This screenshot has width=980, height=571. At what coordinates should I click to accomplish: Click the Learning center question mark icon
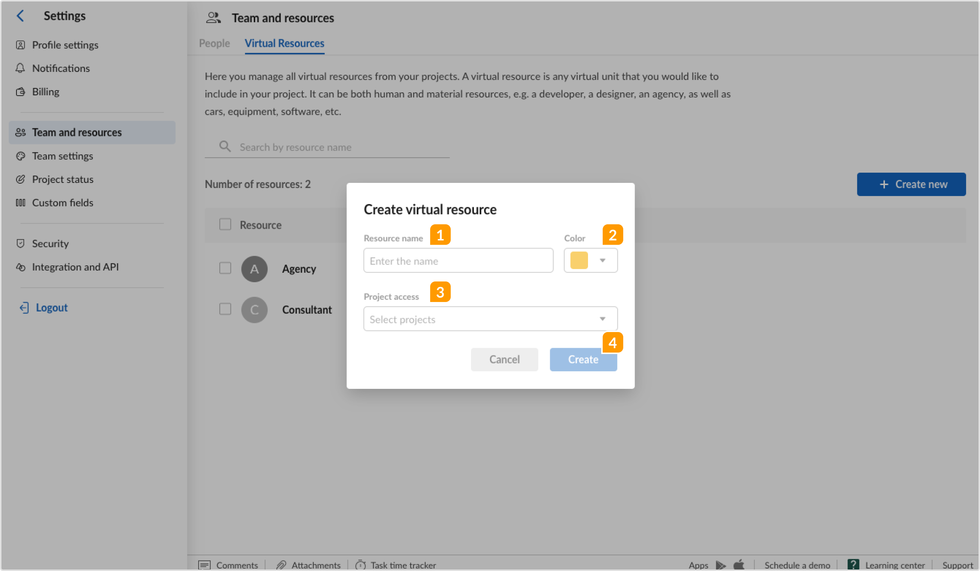pyautogui.click(x=853, y=565)
